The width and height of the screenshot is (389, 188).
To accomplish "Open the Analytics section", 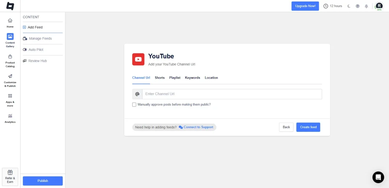I will point(10,118).
